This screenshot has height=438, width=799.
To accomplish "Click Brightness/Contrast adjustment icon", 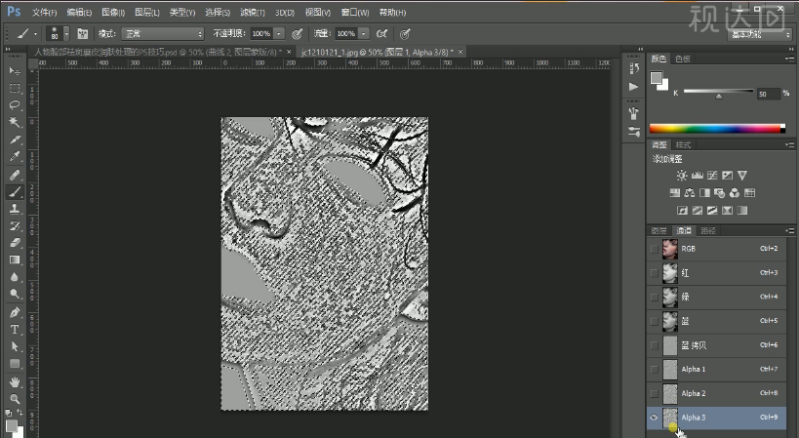I will click(x=682, y=176).
